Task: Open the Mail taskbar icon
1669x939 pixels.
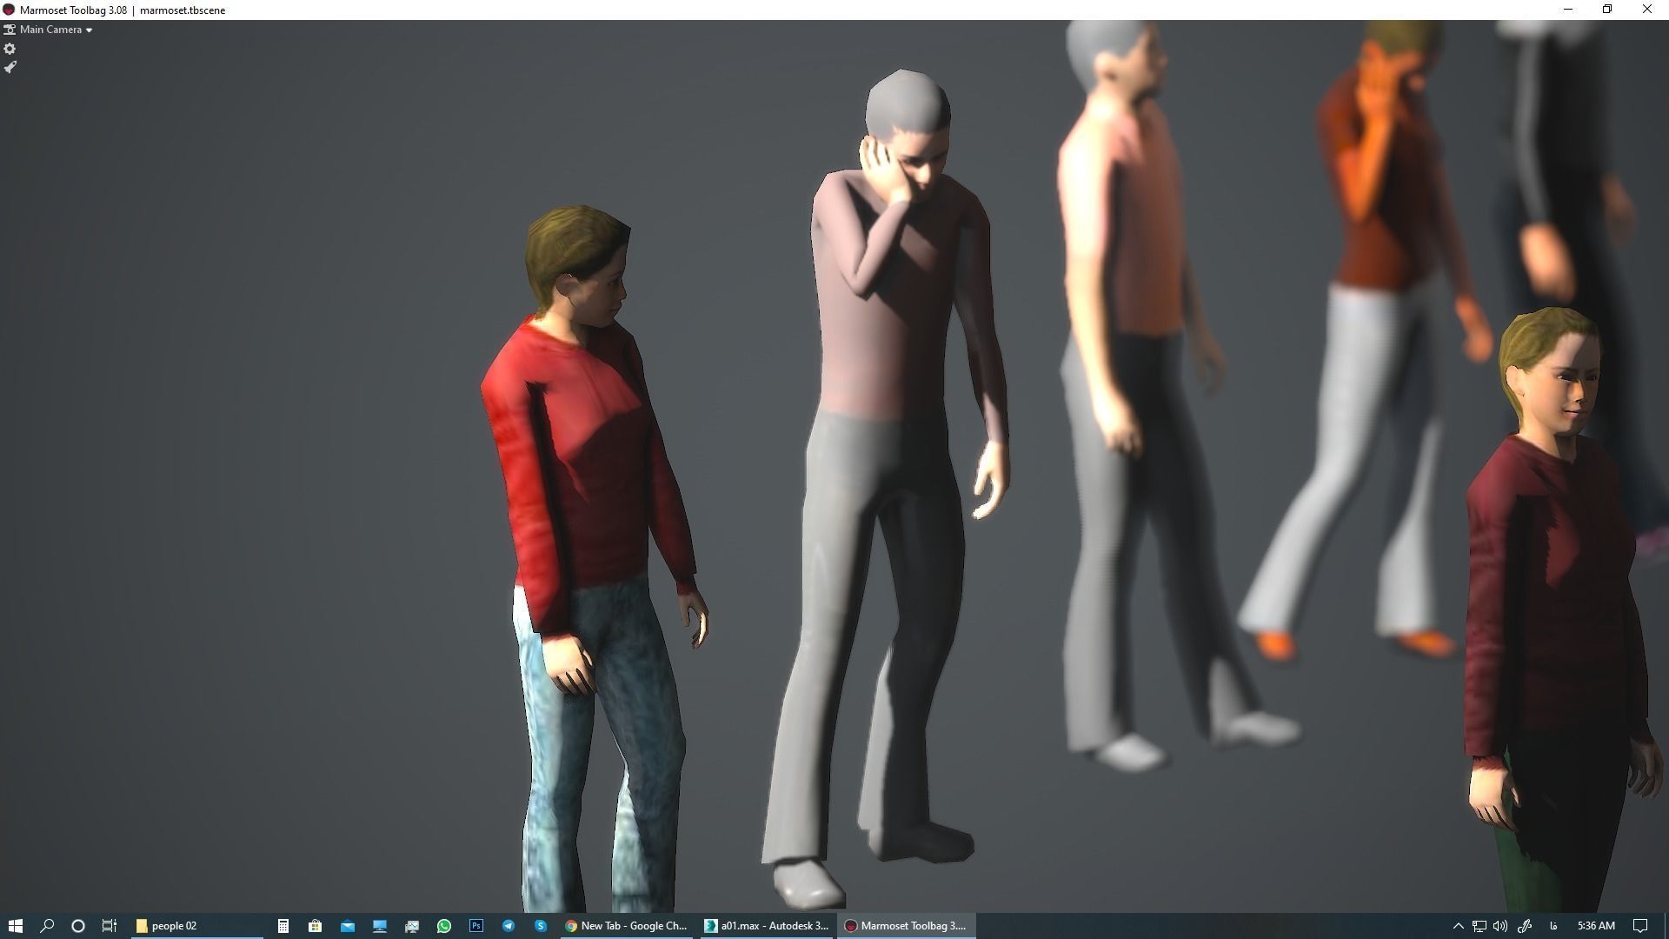Action: pos(348,926)
